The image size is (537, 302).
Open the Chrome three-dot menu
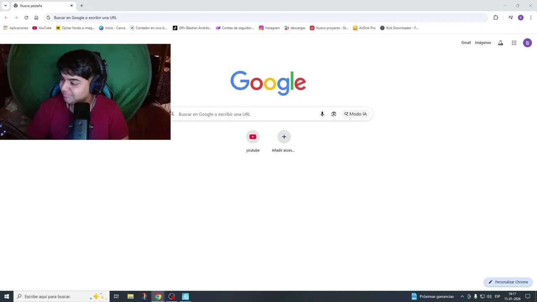[531, 18]
